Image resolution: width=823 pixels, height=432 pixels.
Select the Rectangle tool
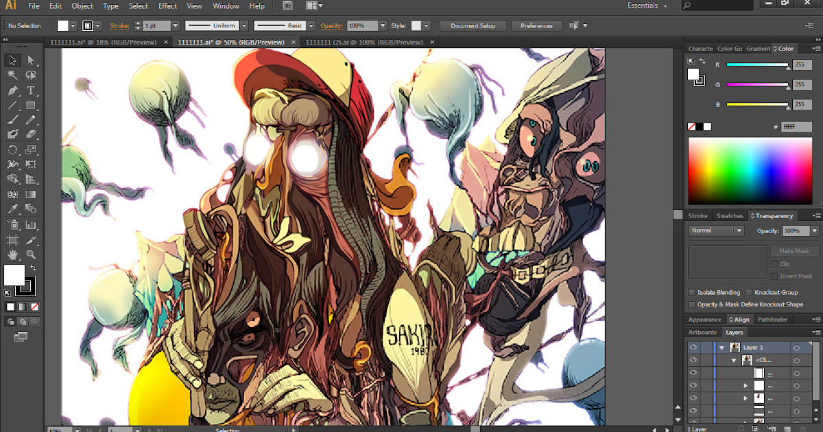(x=31, y=106)
